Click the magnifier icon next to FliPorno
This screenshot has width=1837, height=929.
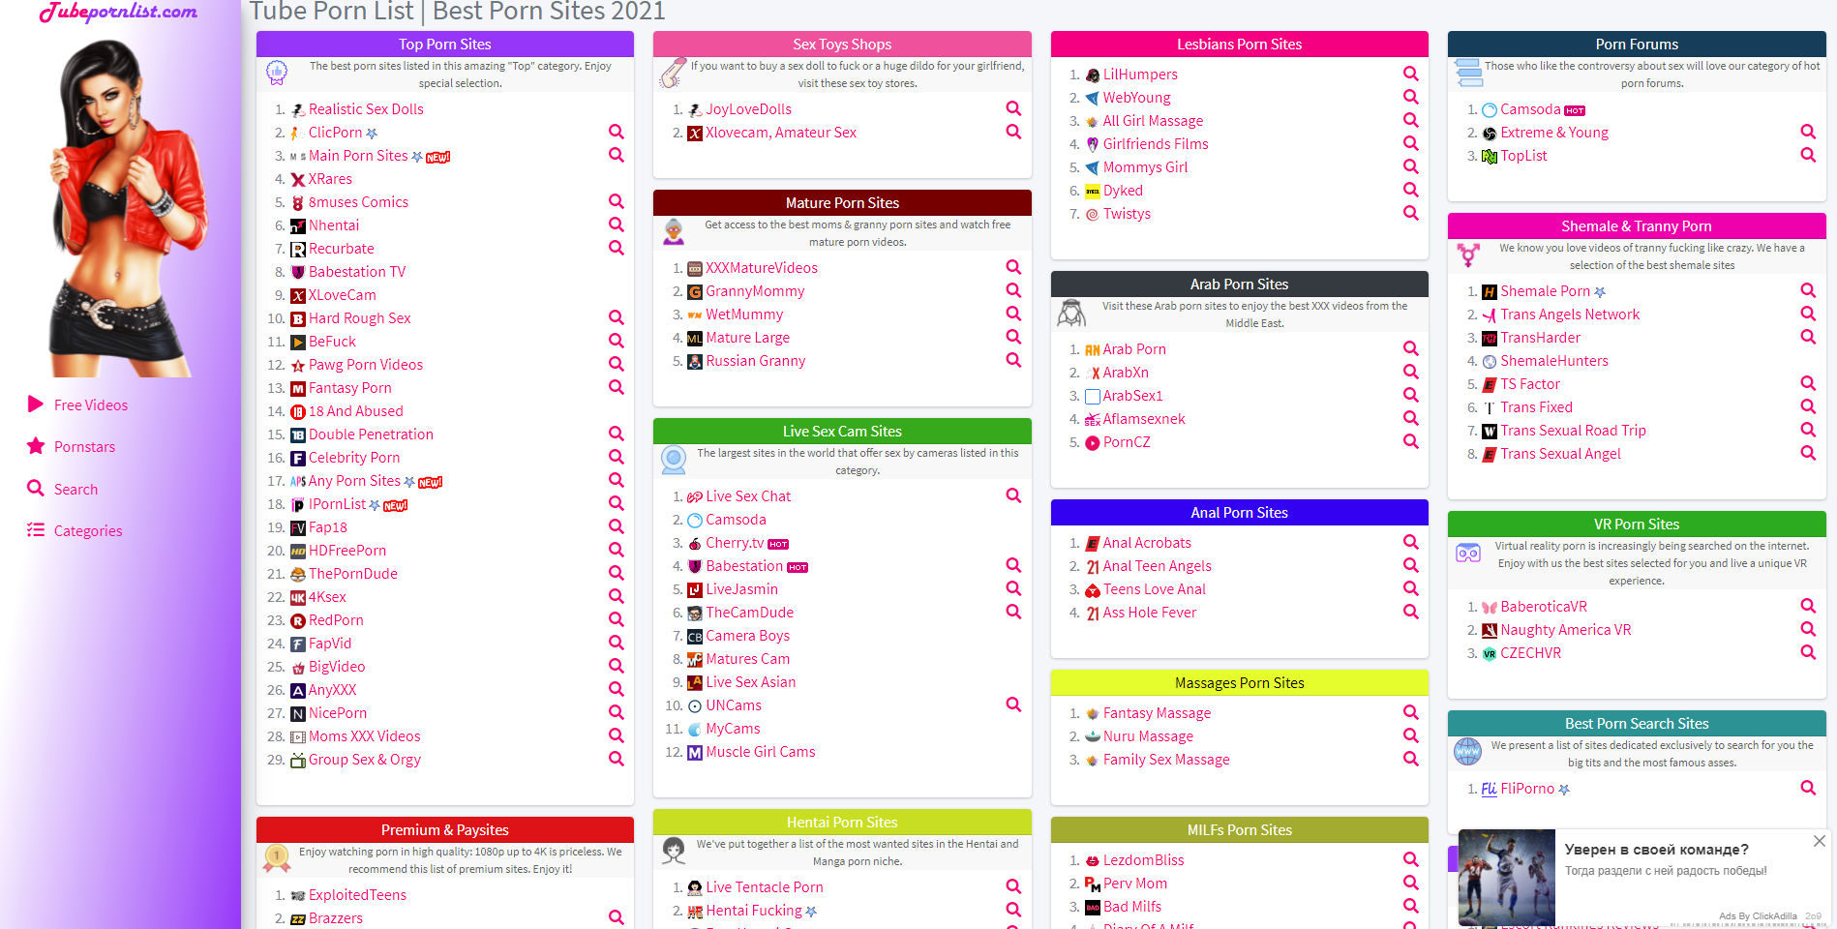pos(1807,788)
